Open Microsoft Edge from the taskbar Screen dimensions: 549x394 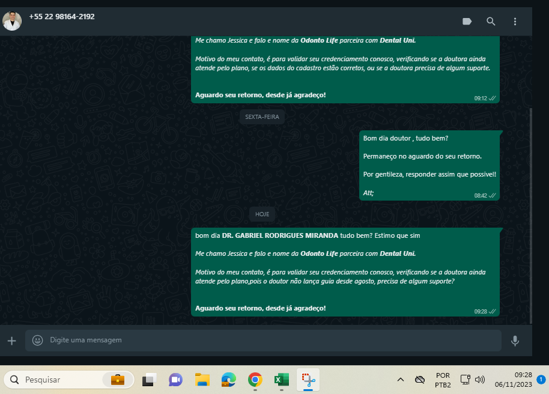pos(229,380)
